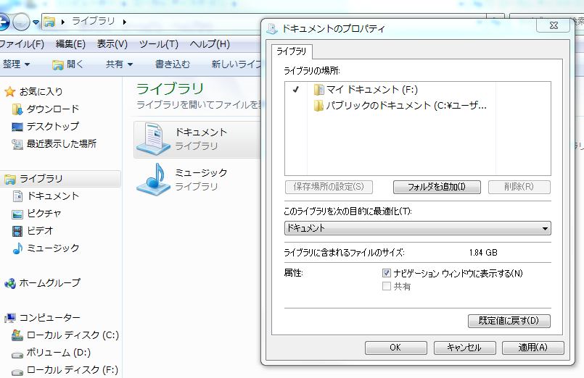The width and height of the screenshot is (584, 378).
Task: Open the ツール(T) menu
Action: point(159,44)
